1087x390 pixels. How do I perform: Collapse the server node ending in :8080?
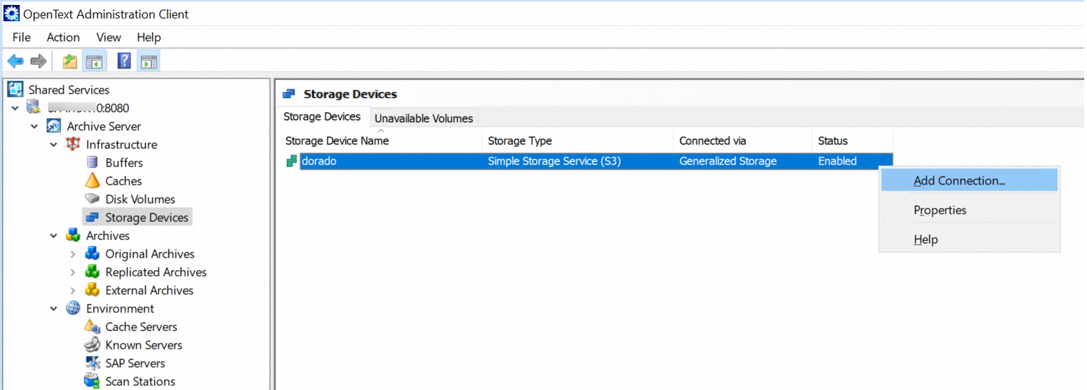tap(15, 108)
